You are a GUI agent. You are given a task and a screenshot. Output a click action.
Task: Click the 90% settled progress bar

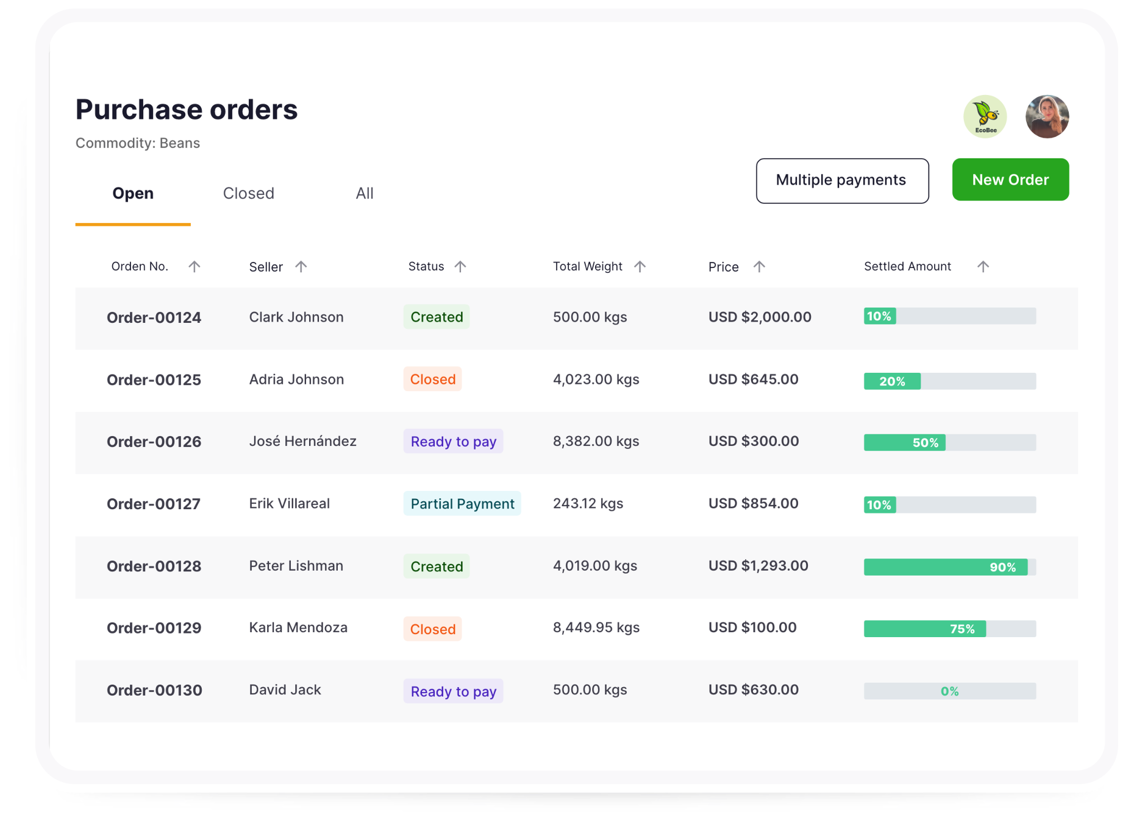tap(949, 567)
